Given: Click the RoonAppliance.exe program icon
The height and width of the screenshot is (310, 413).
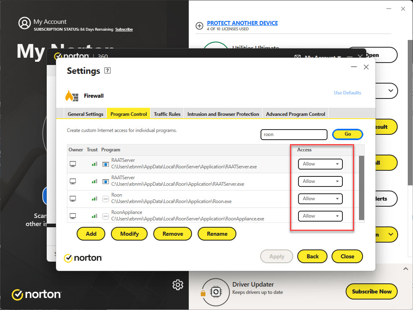Looking at the screenshot, I should click(x=106, y=216).
